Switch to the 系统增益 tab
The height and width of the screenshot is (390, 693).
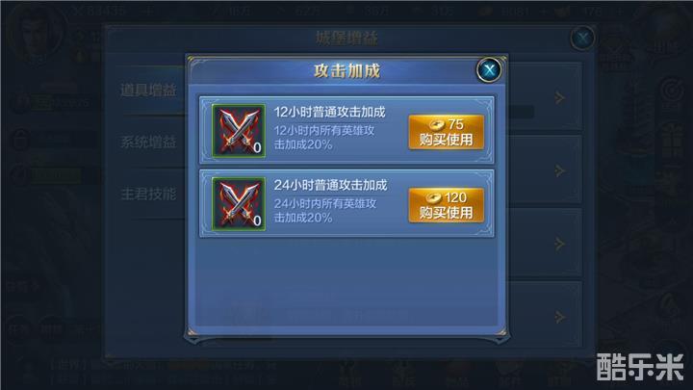tap(148, 143)
